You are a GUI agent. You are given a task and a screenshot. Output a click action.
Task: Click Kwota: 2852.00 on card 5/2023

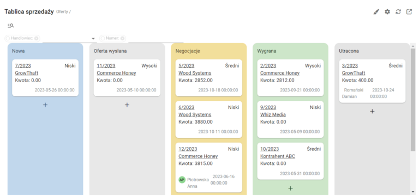click(196, 80)
